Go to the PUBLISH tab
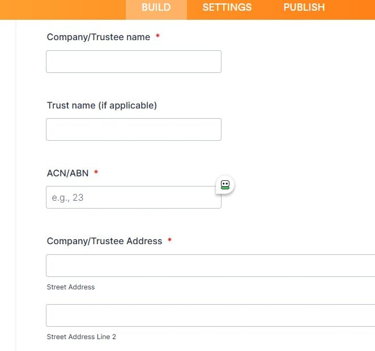This screenshot has width=375, height=351. (x=304, y=8)
